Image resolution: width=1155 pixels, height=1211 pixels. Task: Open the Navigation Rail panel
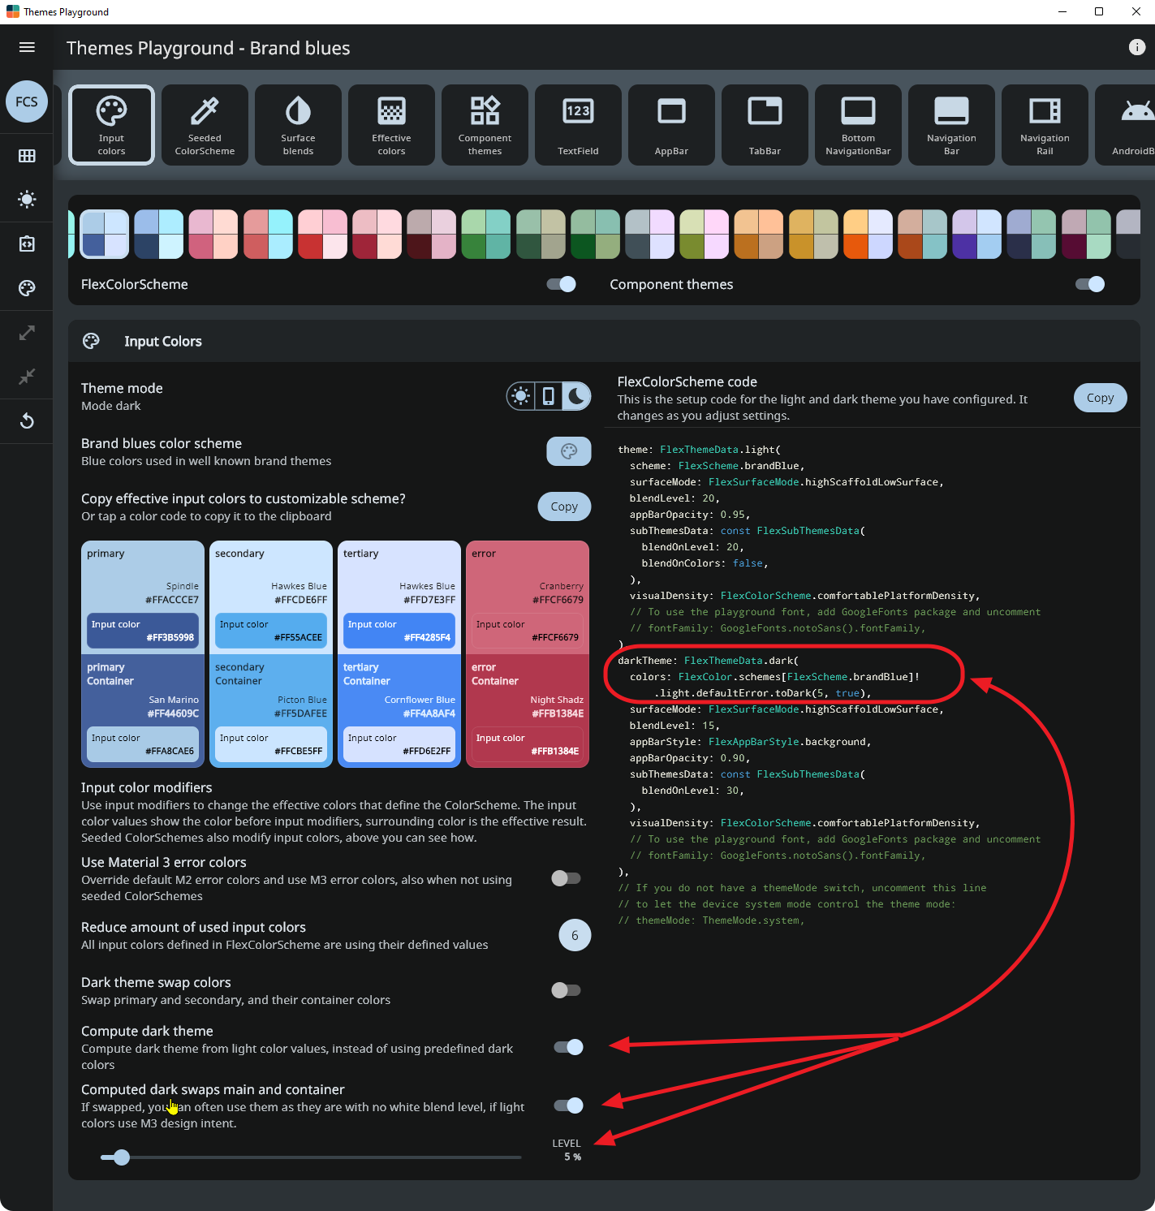(1045, 125)
